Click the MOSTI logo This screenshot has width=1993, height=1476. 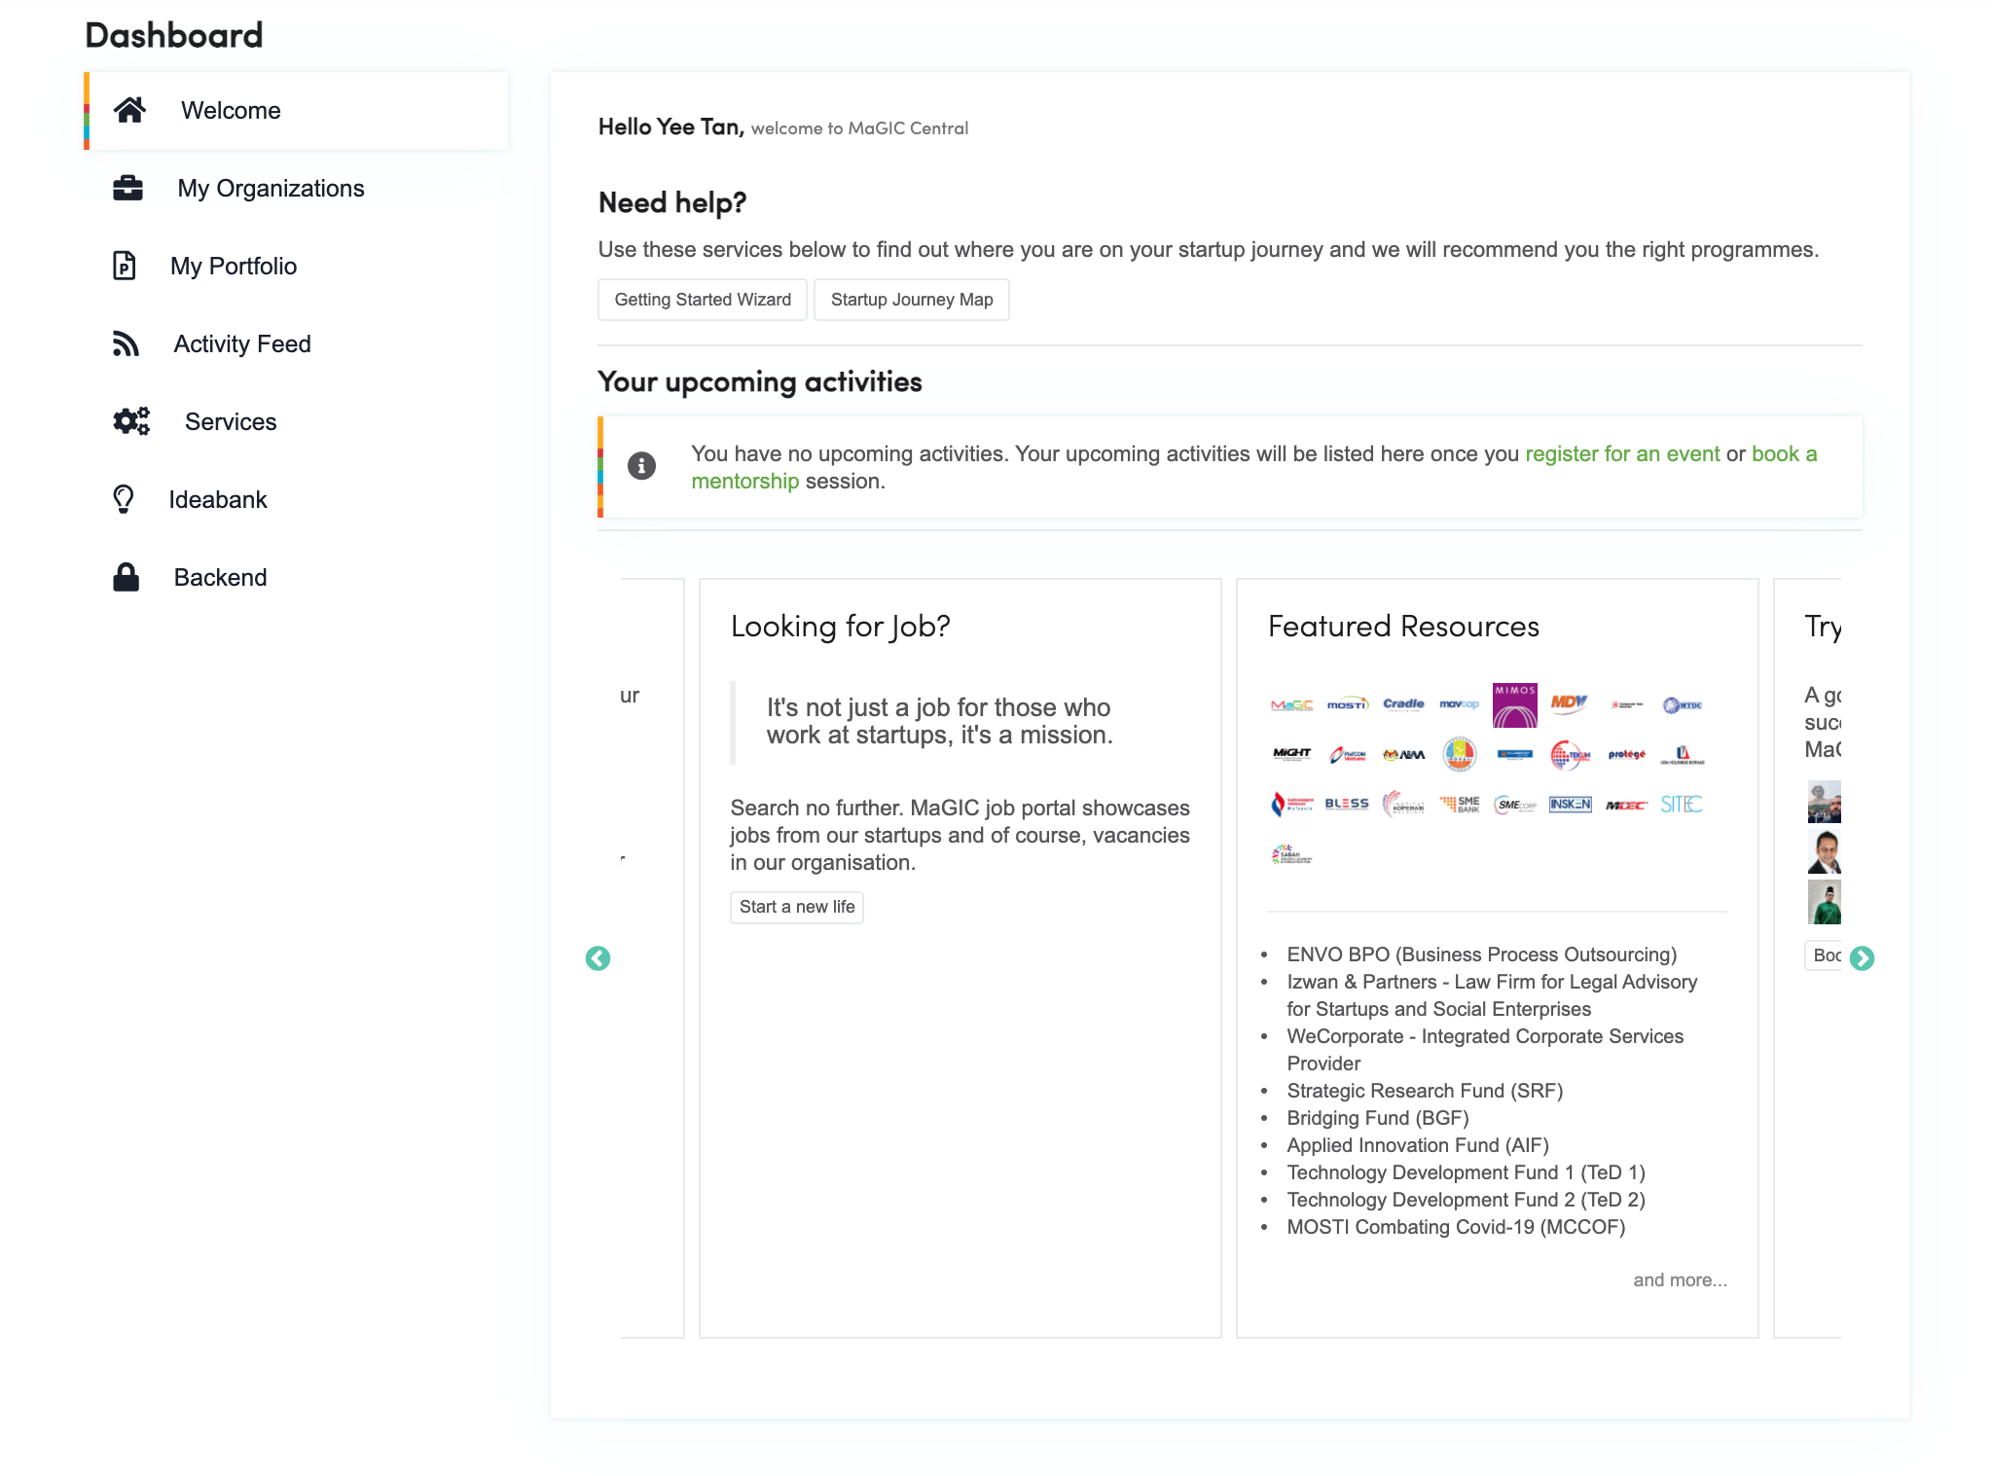(x=1348, y=704)
